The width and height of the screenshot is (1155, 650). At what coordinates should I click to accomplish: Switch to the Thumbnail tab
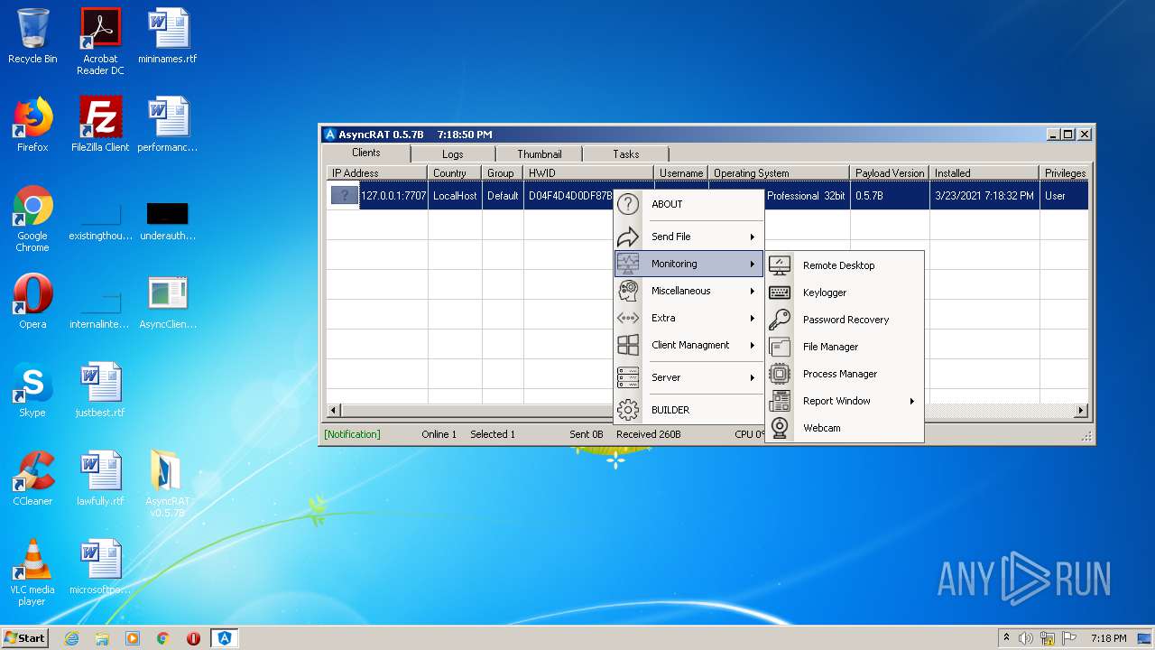(x=539, y=154)
